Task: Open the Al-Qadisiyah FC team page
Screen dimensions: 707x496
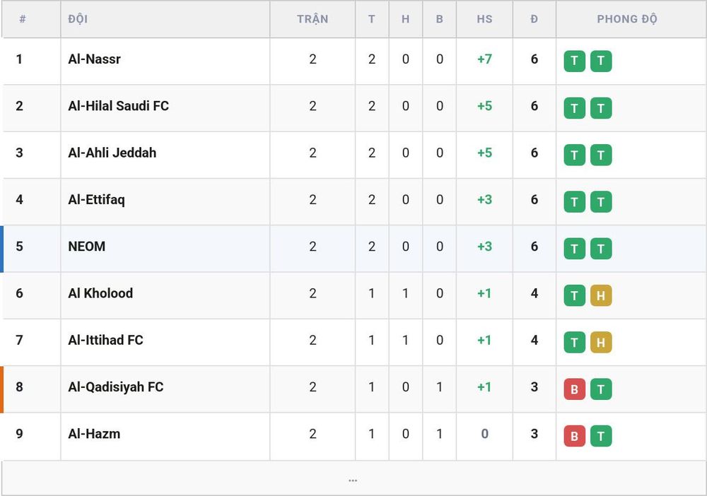Action: [115, 387]
